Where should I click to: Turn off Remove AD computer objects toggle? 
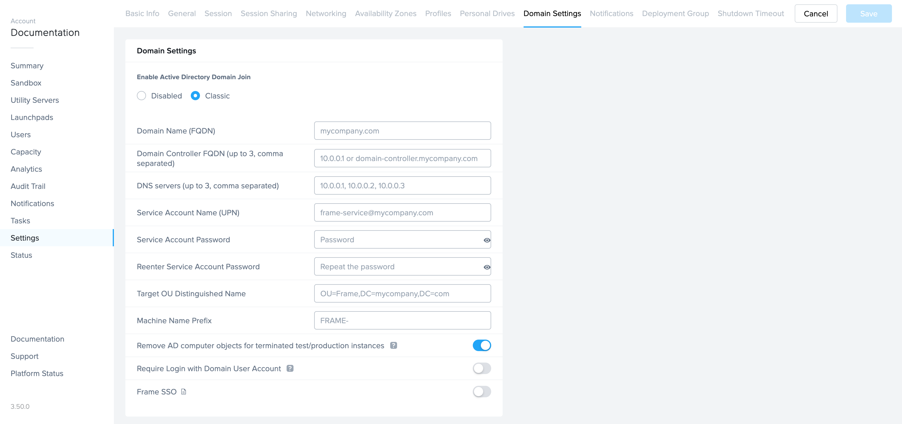(482, 345)
